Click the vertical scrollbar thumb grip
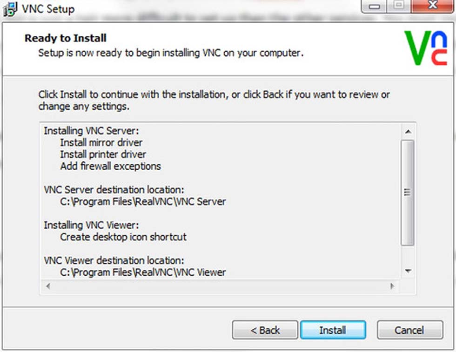456x352 pixels. (408, 193)
